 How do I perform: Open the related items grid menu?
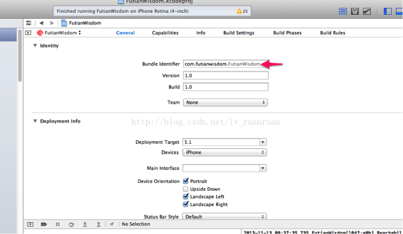(29, 23)
